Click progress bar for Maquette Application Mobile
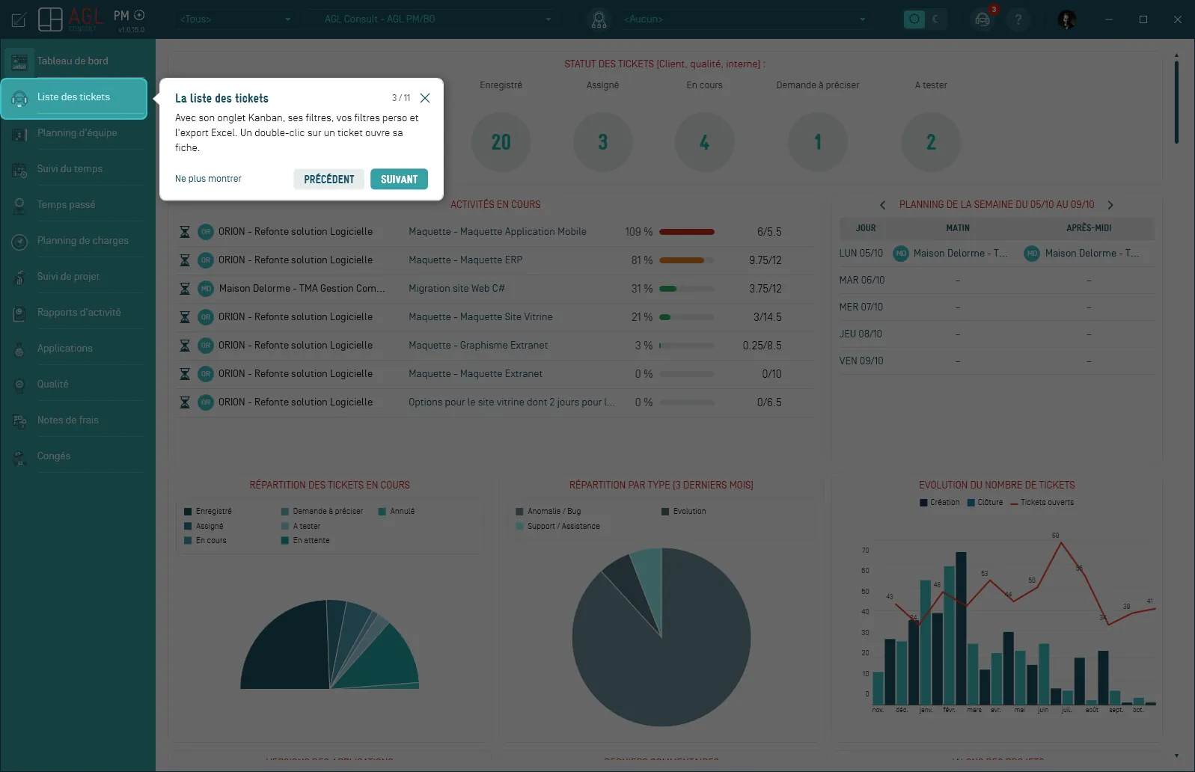The width and height of the screenshot is (1195, 772). pos(687,232)
